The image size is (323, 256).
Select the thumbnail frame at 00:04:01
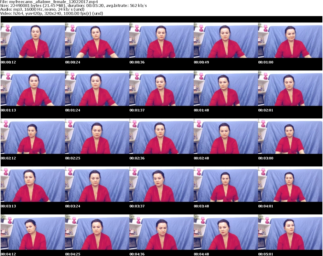pyautogui.click(x=290, y=184)
